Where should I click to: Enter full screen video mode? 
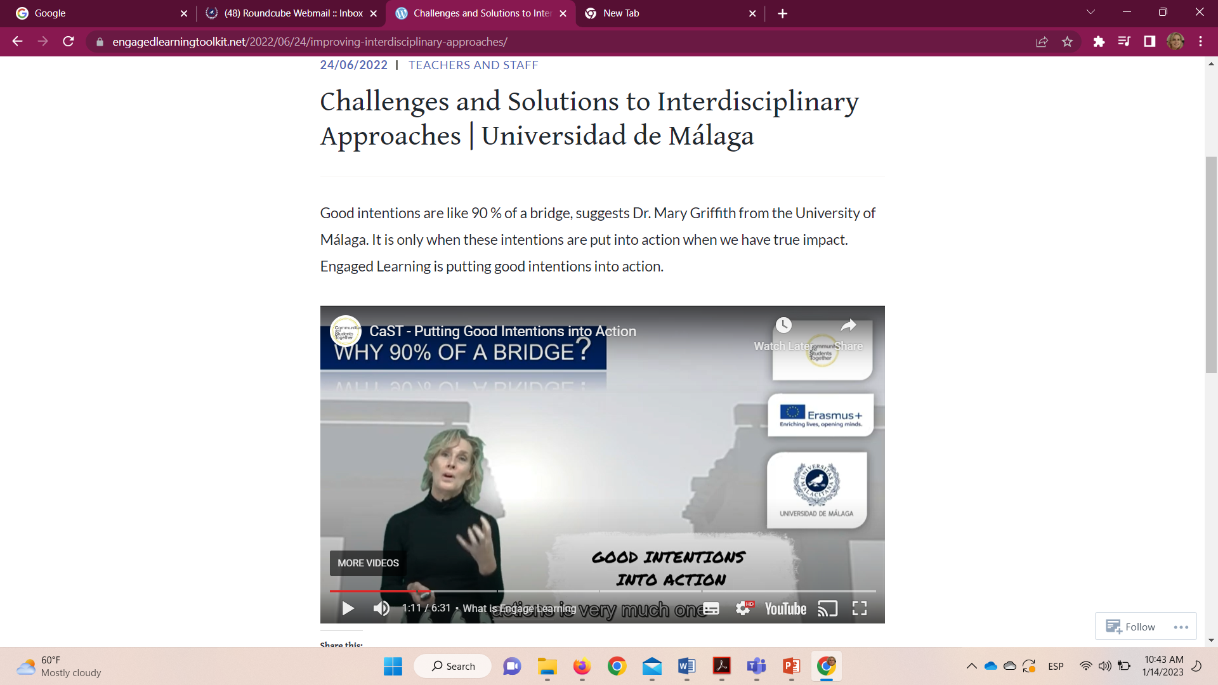pyautogui.click(x=860, y=609)
